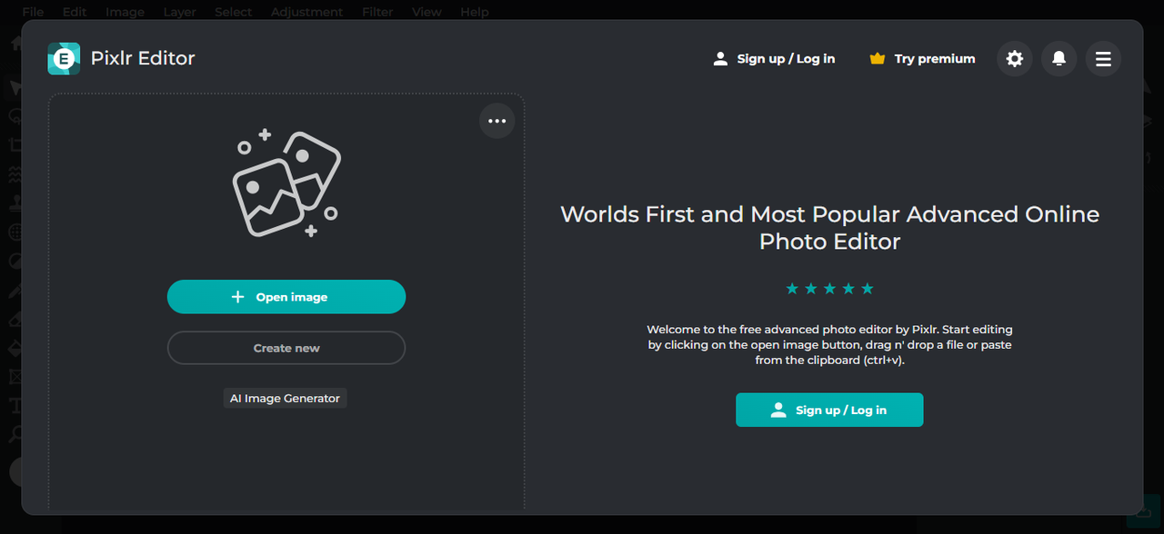This screenshot has height=534, width=1164.
Task: Click the crown icon beside Try premium
Action: pos(877,59)
